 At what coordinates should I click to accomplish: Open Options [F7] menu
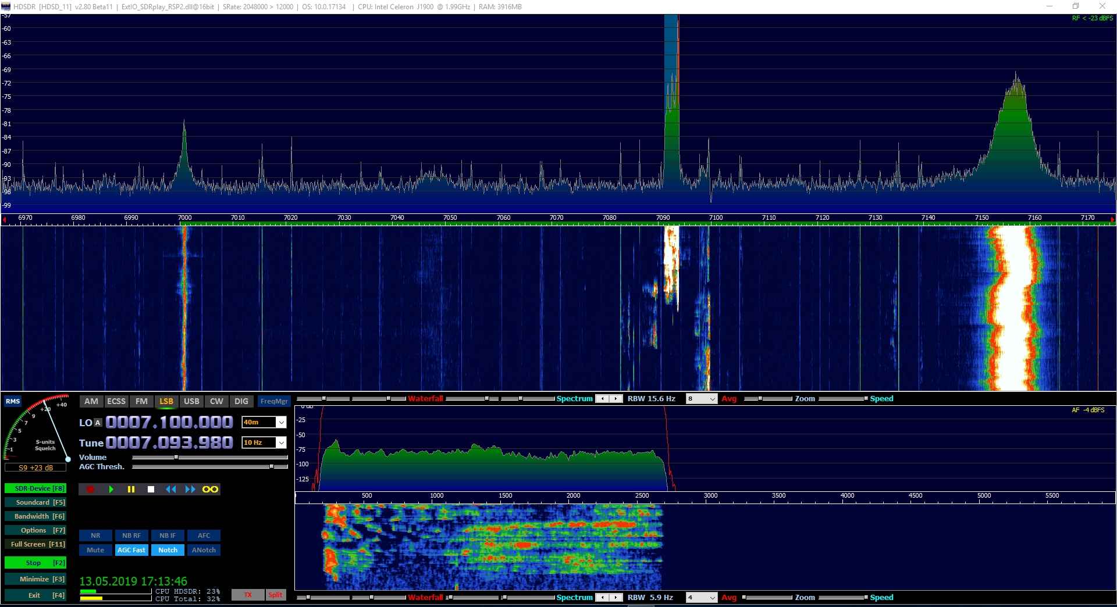click(35, 530)
